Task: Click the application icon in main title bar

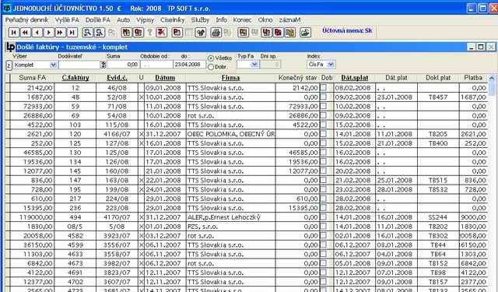Action: (7, 8)
